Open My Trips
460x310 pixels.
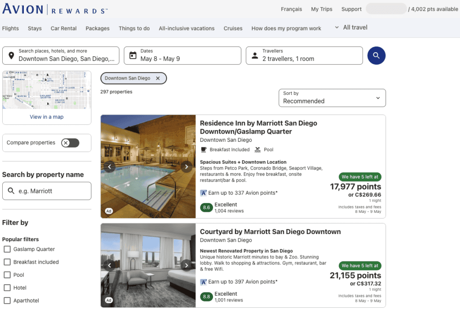pyautogui.click(x=321, y=9)
